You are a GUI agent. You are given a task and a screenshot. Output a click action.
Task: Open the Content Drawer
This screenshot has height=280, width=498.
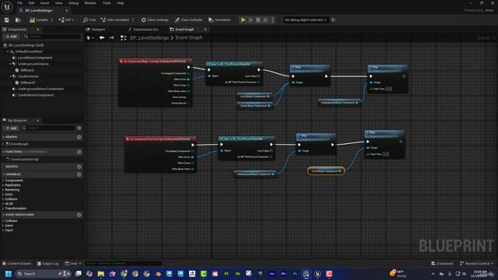17,264
